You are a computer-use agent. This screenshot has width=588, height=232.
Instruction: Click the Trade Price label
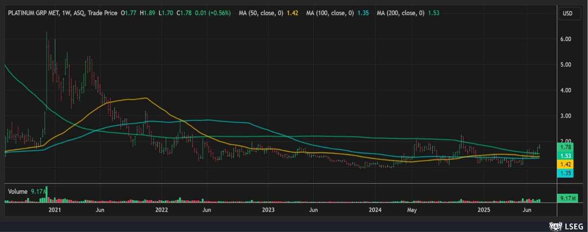pos(103,13)
